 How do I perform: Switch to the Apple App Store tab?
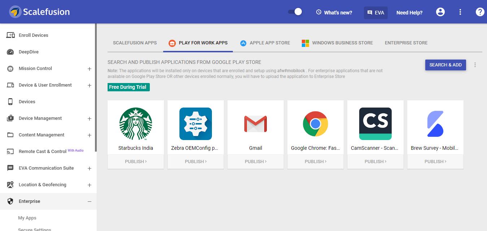(x=265, y=43)
